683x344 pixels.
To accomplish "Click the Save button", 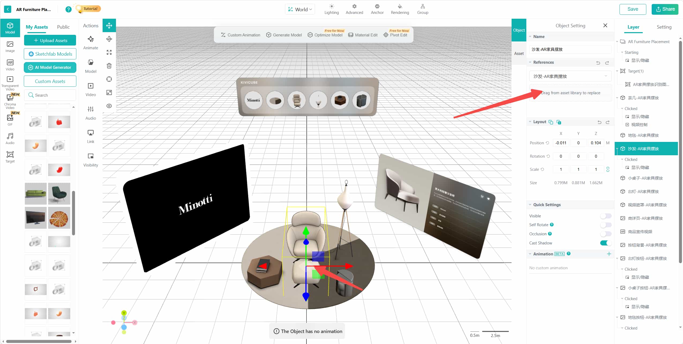I will click(x=633, y=9).
